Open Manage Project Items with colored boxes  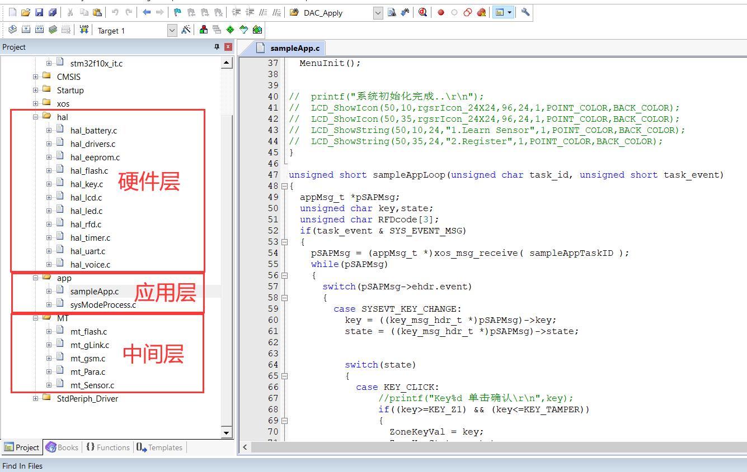click(x=204, y=30)
